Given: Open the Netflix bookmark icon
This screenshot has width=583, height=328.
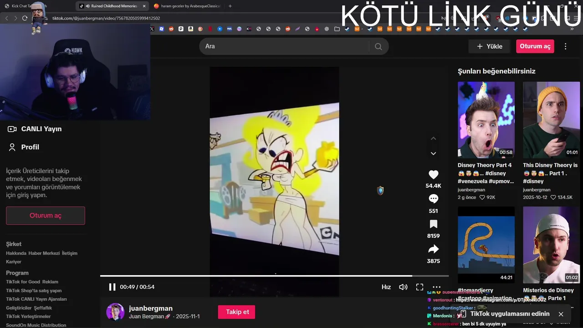Looking at the screenshot, I should pyautogui.click(x=210, y=29).
